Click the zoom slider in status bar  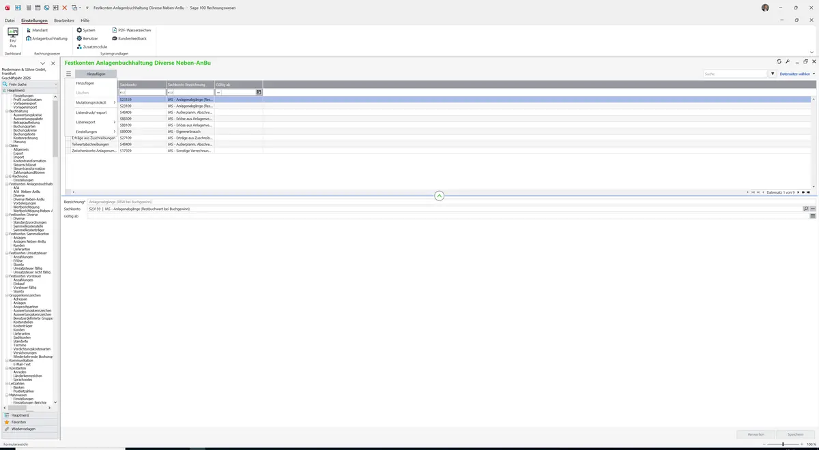(x=783, y=445)
